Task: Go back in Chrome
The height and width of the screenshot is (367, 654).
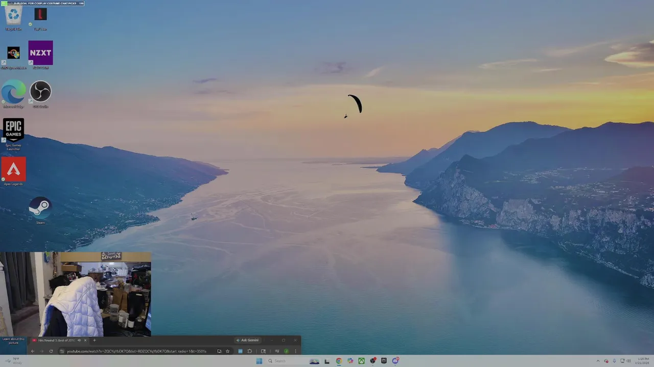Action: tap(33, 351)
